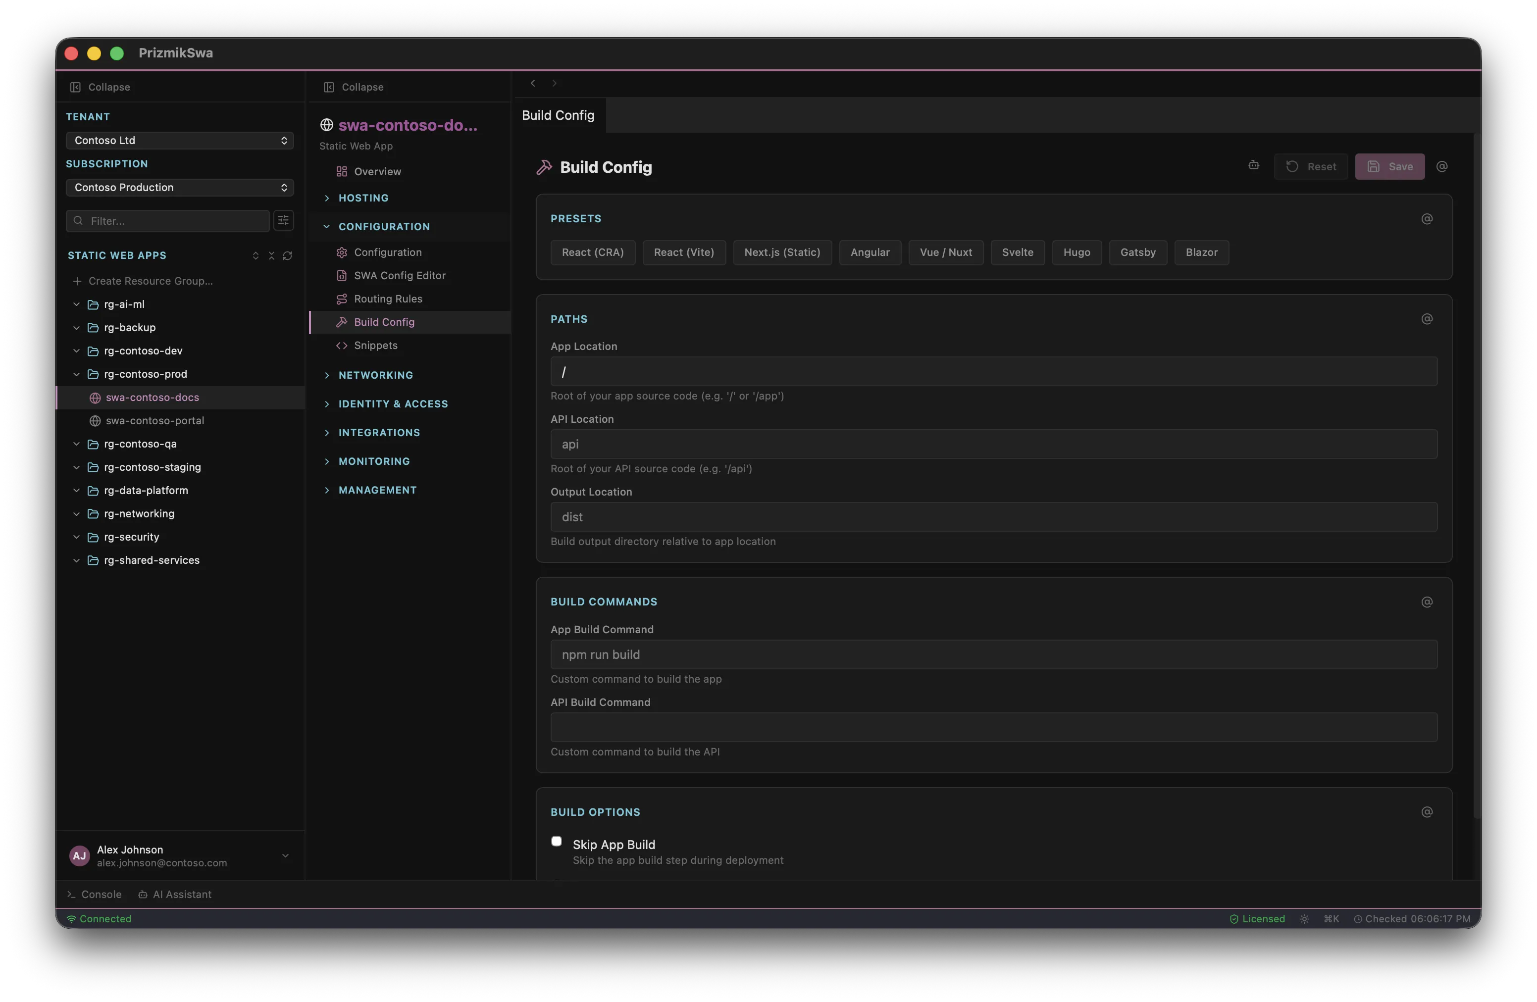Collapse all resource groups in the sidebar

click(x=271, y=256)
